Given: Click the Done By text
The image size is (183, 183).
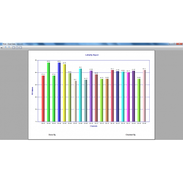Looking at the screenshot, I should [x=52, y=135].
